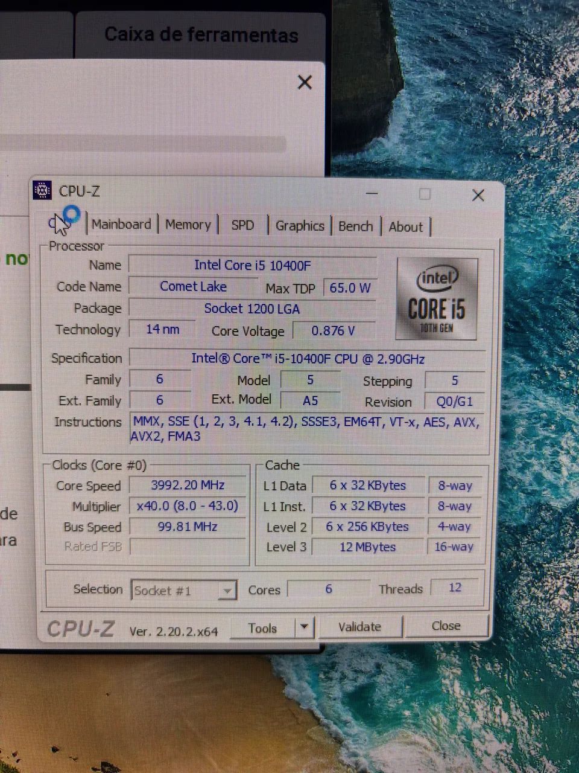Click the Level 3 value 12 MBytes
Image resolution: width=579 pixels, height=773 pixels.
click(x=368, y=547)
